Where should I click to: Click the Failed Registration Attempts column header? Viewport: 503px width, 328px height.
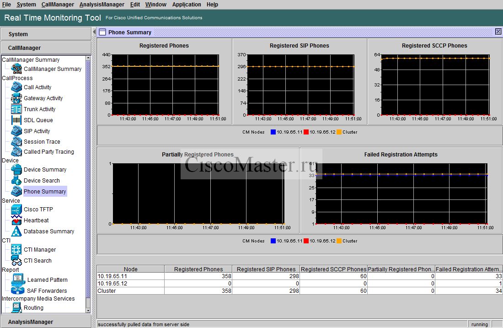469,269
